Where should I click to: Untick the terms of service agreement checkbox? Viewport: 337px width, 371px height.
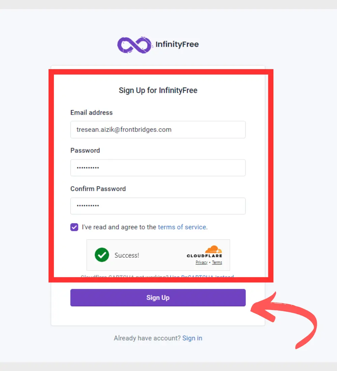(x=74, y=227)
